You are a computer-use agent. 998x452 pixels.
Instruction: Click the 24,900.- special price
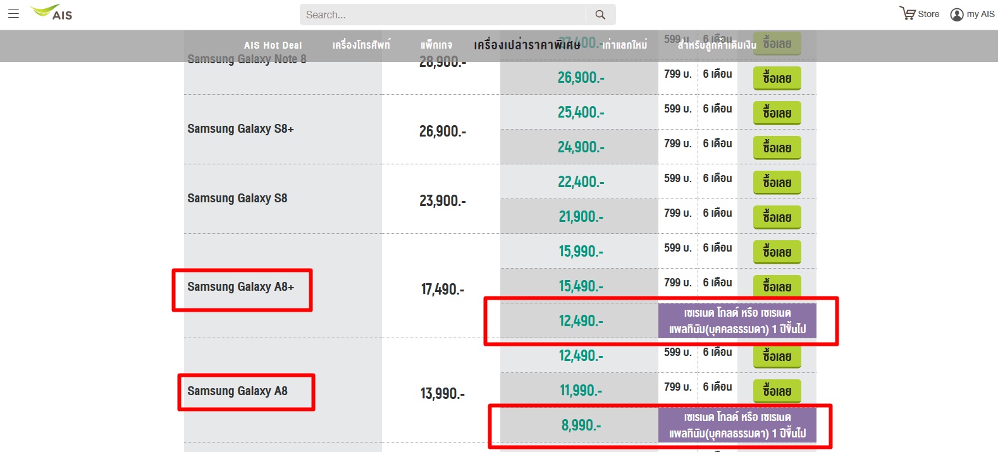click(581, 147)
